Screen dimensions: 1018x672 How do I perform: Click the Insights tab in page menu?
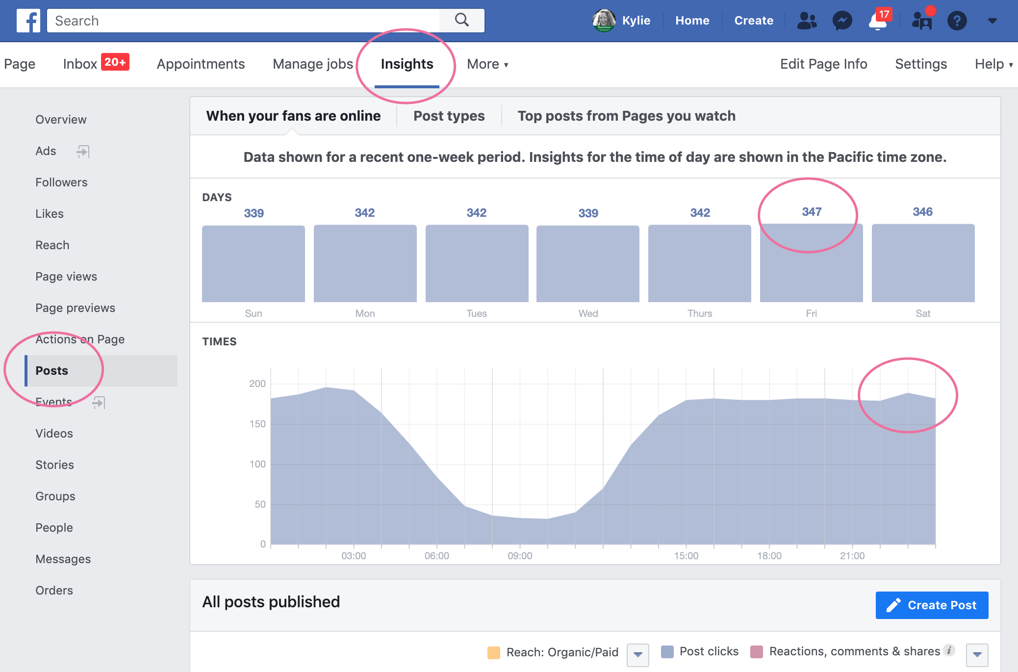coord(407,64)
